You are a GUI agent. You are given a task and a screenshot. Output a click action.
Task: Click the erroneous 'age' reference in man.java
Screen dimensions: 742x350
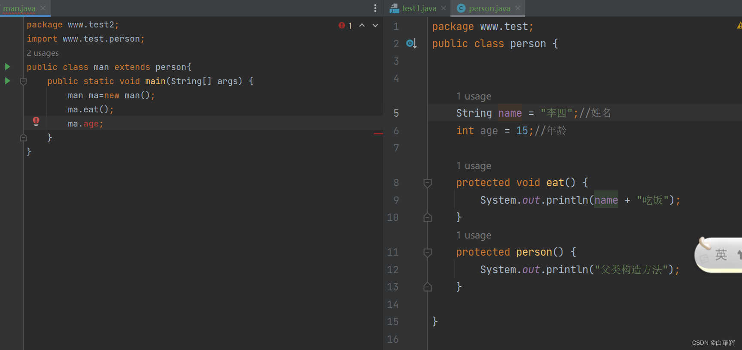click(x=91, y=124)
